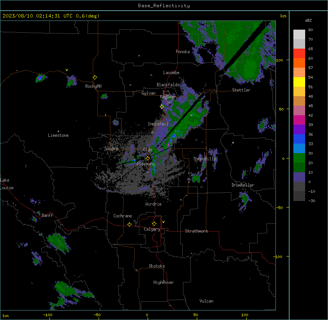Screen dimensions: 328x320
Task: Click the yellow diamond marker above RockyMH
Action: [x=95, y=78]
